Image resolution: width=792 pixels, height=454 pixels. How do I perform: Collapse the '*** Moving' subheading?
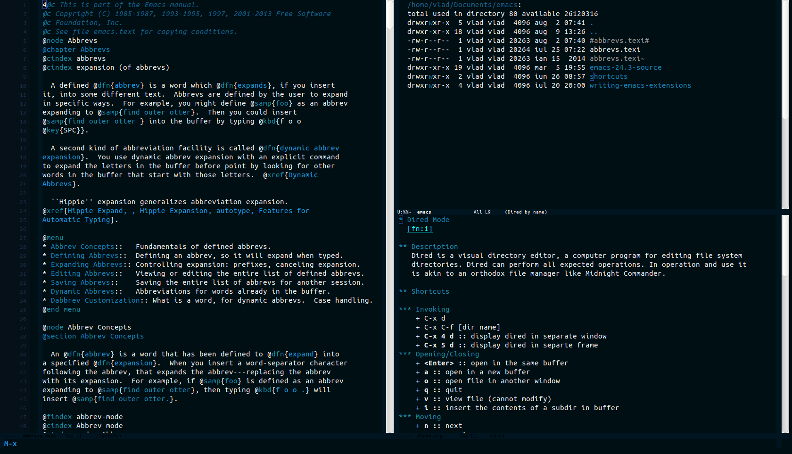[x=420, y=417]
